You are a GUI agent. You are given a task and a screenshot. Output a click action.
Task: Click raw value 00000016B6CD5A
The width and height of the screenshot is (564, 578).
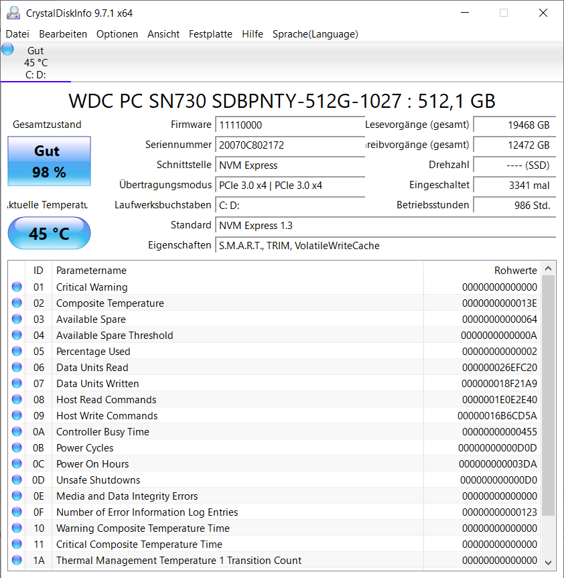497,416
